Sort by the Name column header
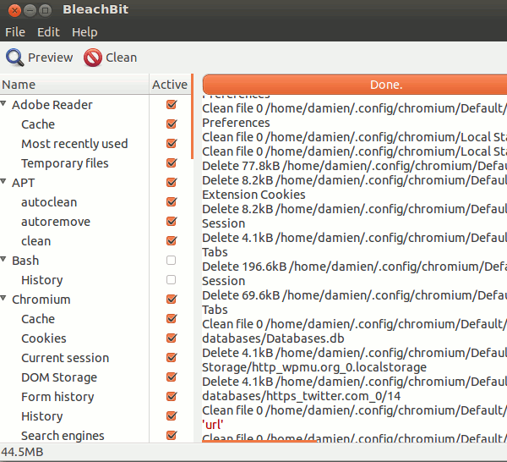 (x=74, y=85)
